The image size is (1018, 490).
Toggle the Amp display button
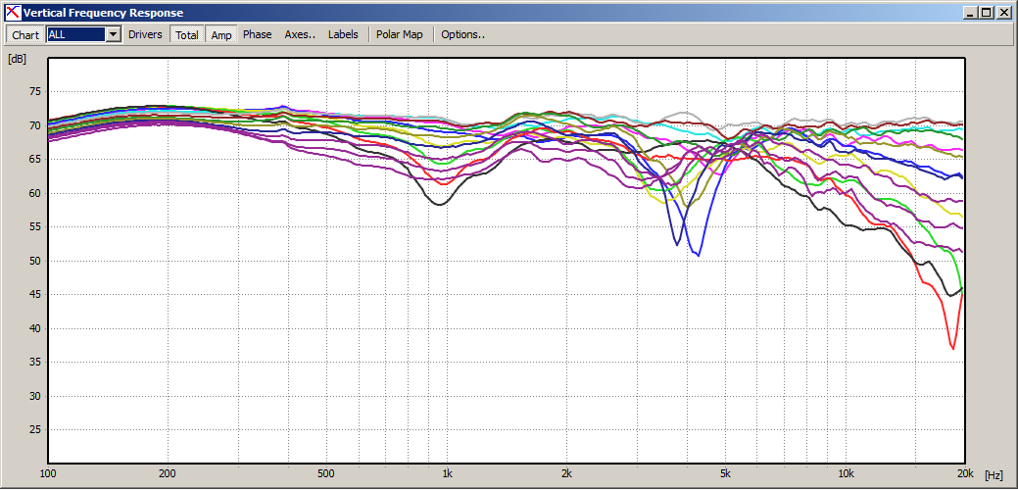(221, 34)
